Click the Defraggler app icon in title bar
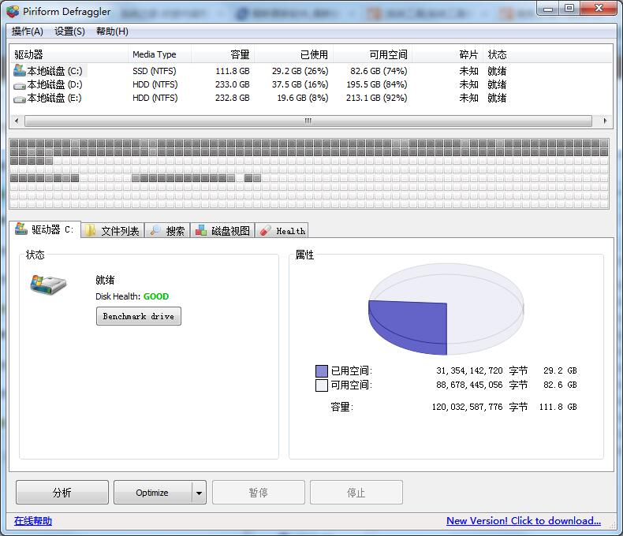The height and width of the screenshot is (536, 623). [x=12, y=11]
